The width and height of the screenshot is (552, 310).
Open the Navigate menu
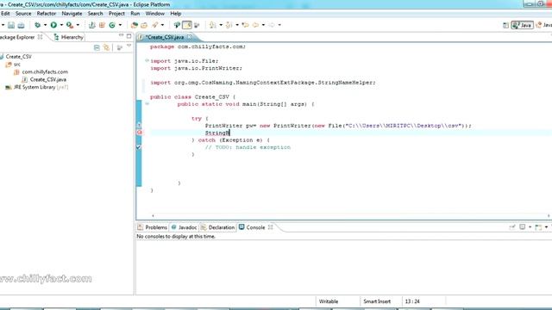point(72,14)
